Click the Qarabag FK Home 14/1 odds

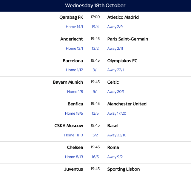pos(74,27)
